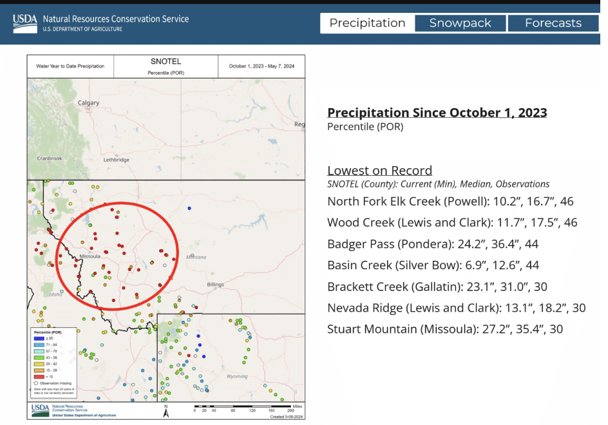Select the Brackett Creek (Gallatin) row
608x425 pixels.
tap(437, 287)
